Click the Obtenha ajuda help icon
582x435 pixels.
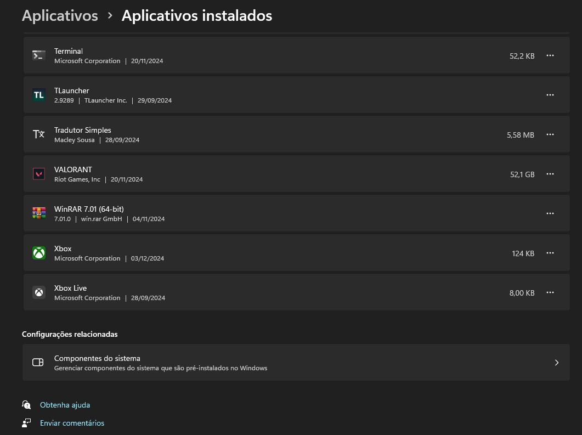(26, 405)
